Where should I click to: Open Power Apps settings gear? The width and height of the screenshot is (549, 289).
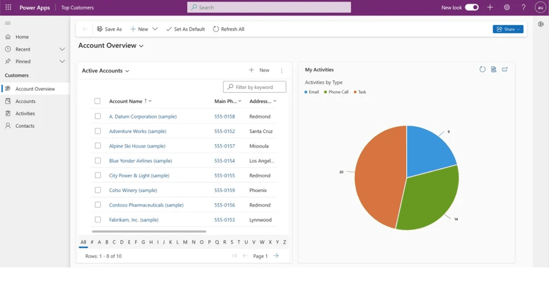pyautogui.click(x=507, y=7)
